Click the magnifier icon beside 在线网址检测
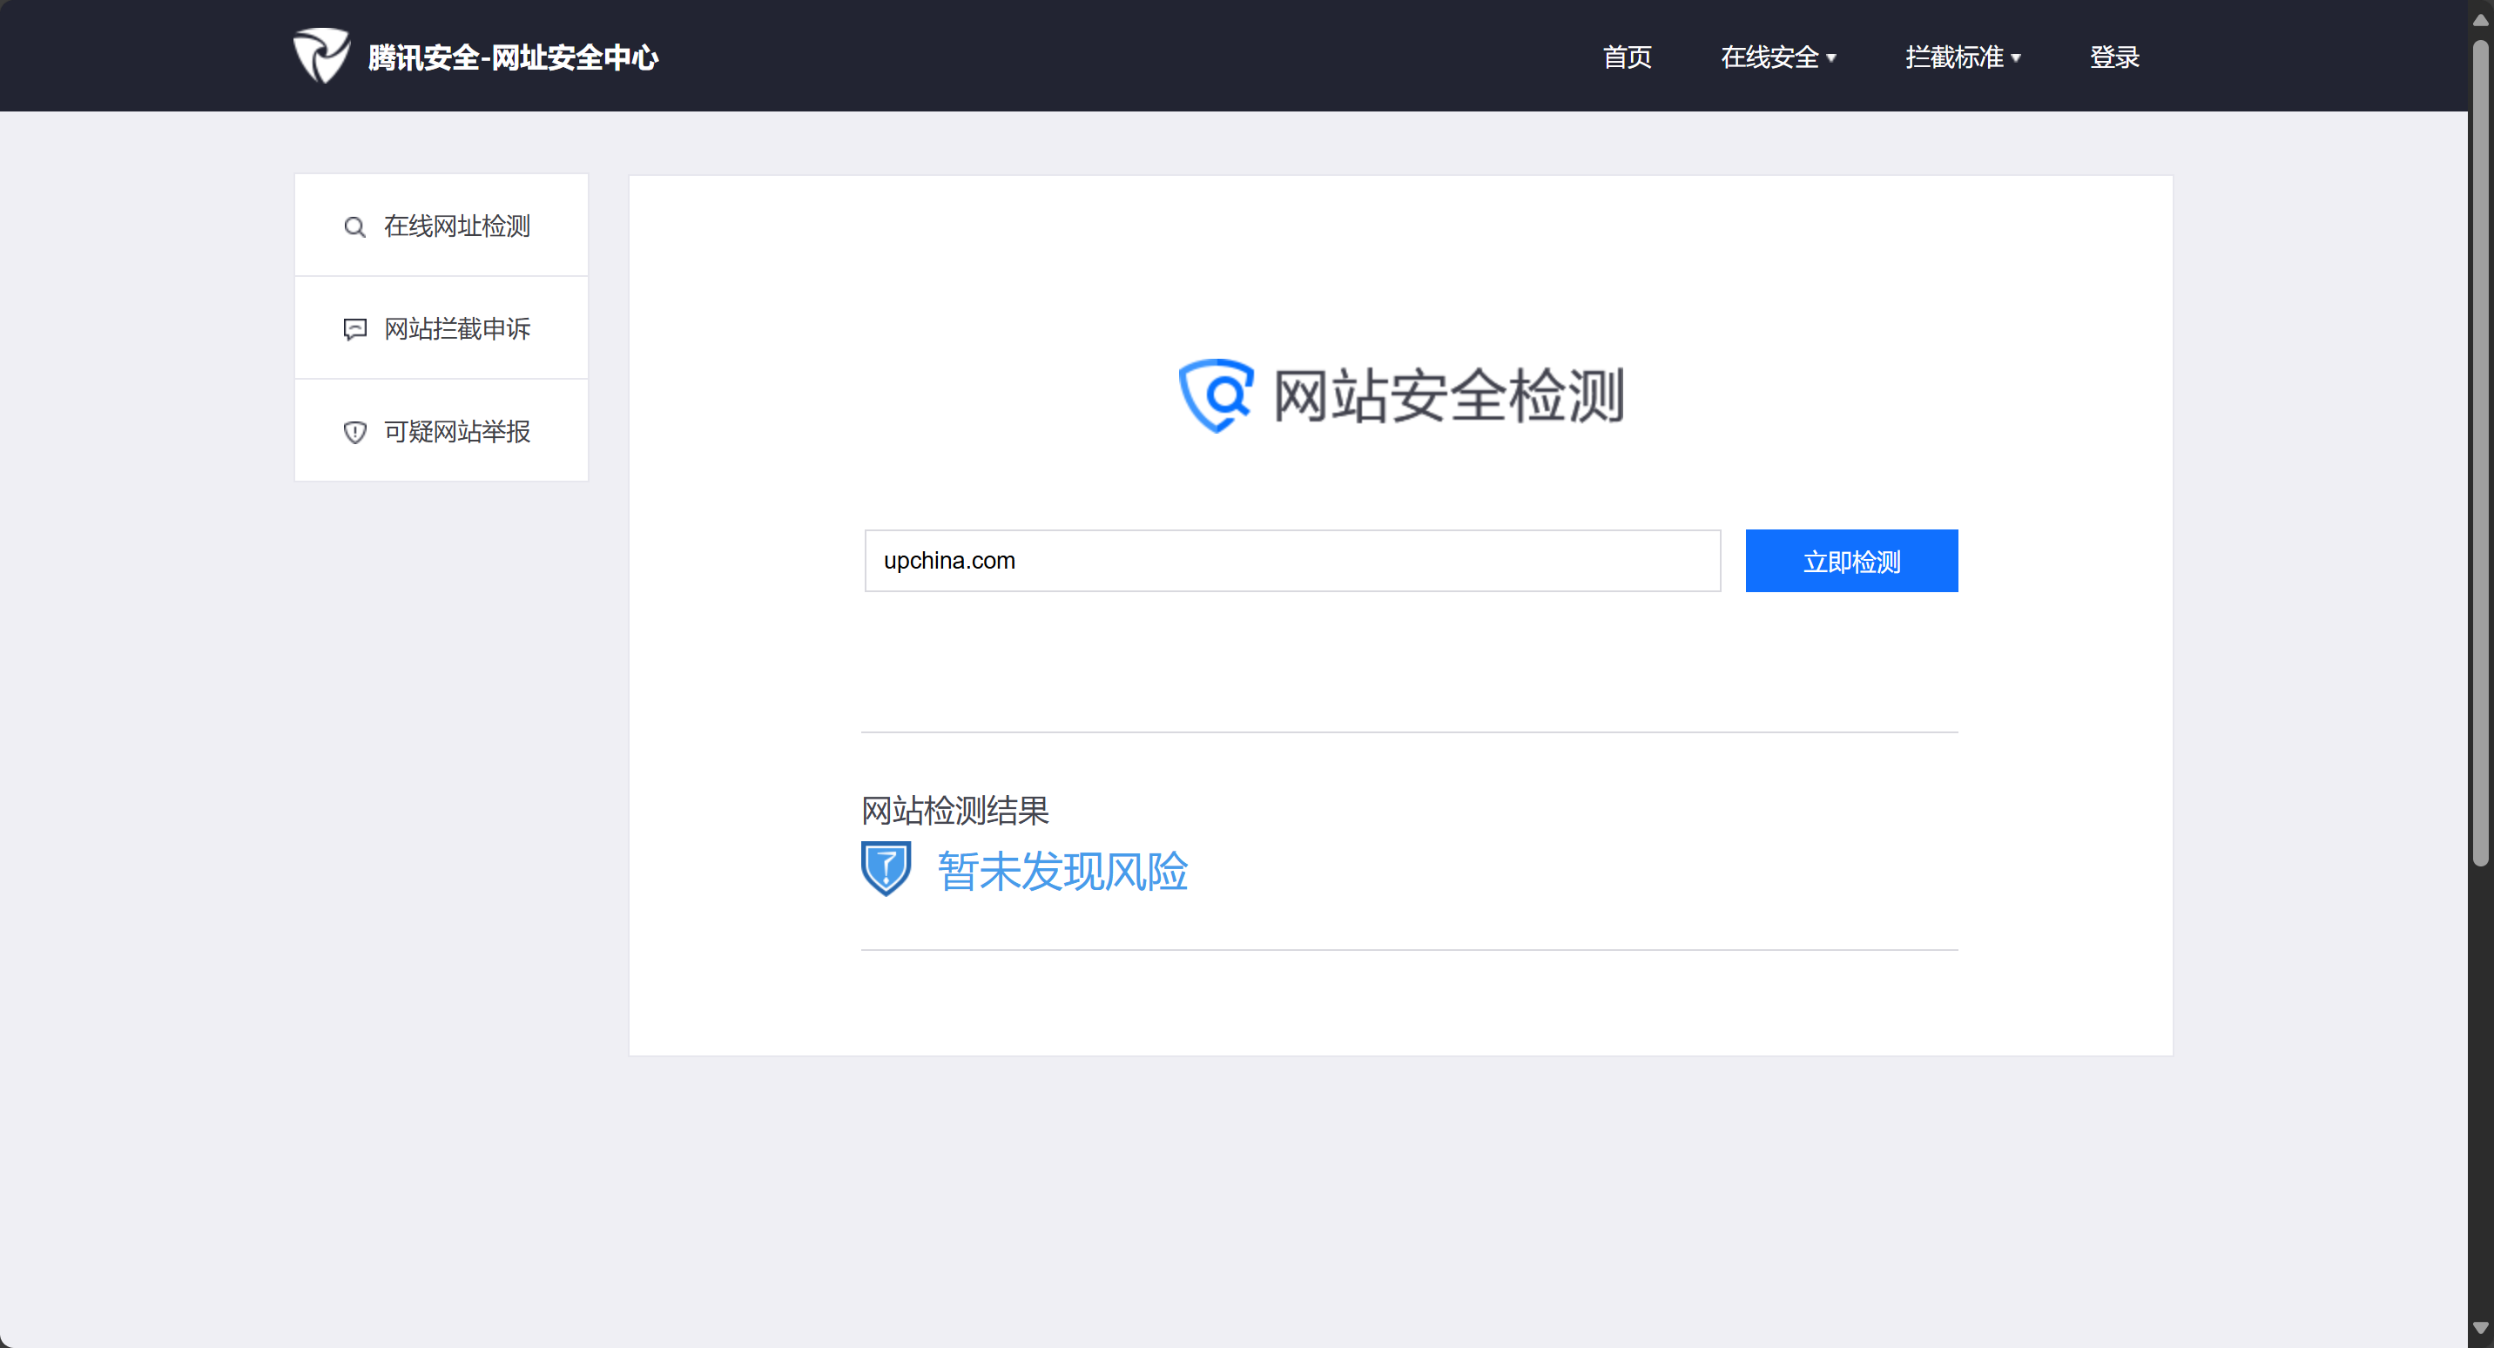Image resolution: width=2494 pixels, height=1348 pixels. click(354, 226)
